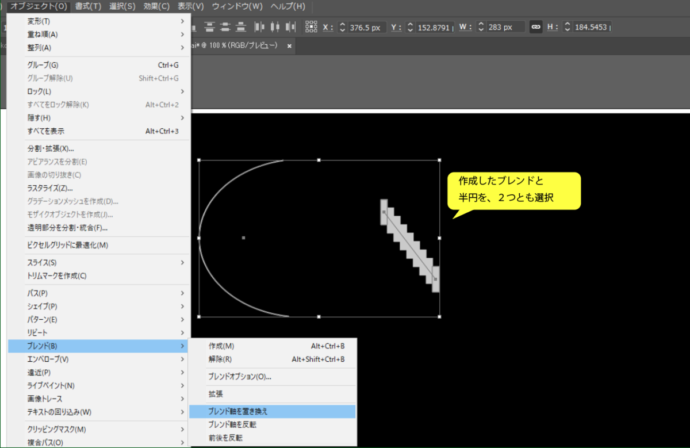Open the エンベロープ(V) submenu entry
Image resolution: width=690 pixels, height=448 pixels.
98,359
